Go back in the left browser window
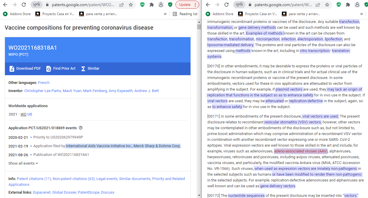The height and width of the screenshot is (198, 368). click(x=6, y=5)
